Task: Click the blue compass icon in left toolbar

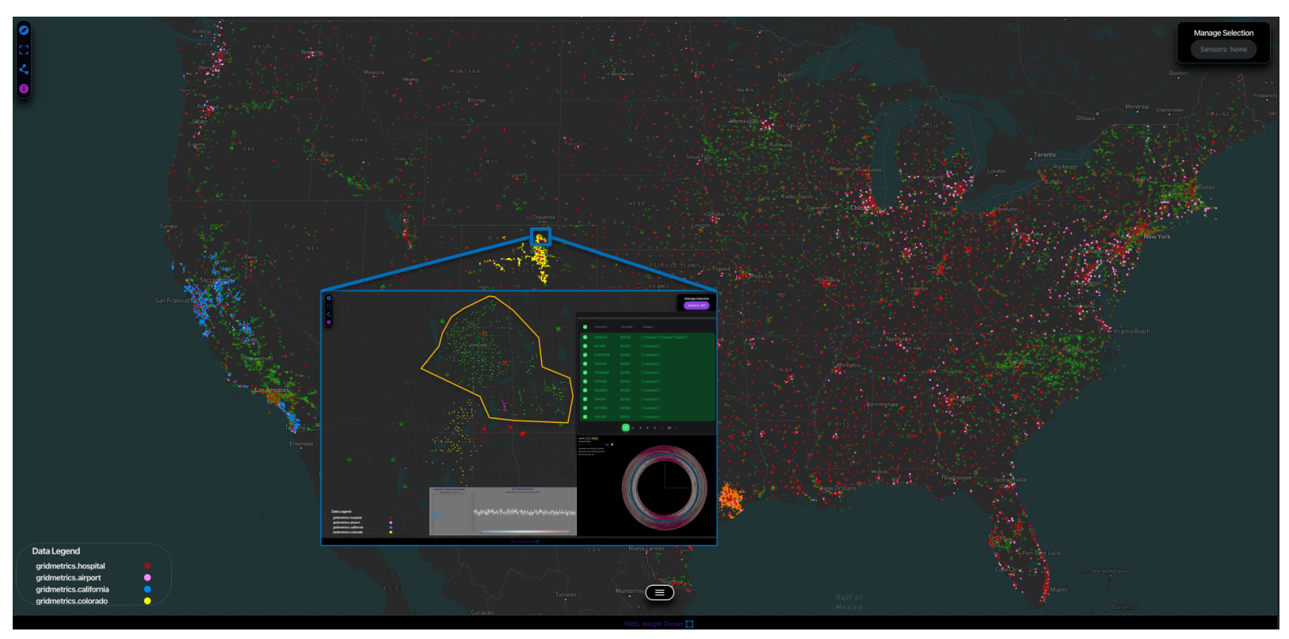Action: [x=24, y=30]
